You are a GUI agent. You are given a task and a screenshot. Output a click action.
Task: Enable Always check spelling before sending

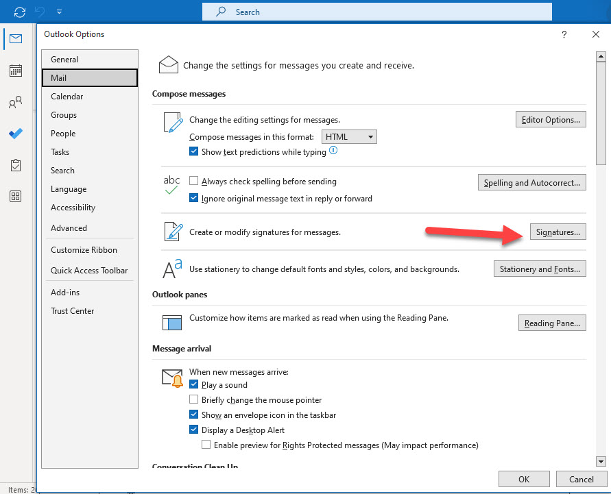click(x=193, y=181)
